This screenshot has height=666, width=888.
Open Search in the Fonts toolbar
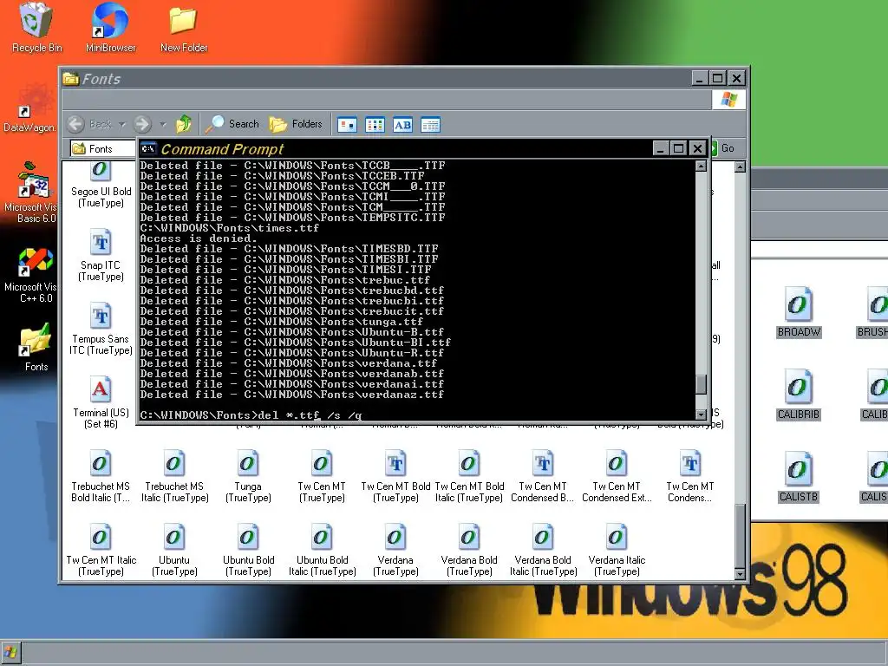(232, 124)
